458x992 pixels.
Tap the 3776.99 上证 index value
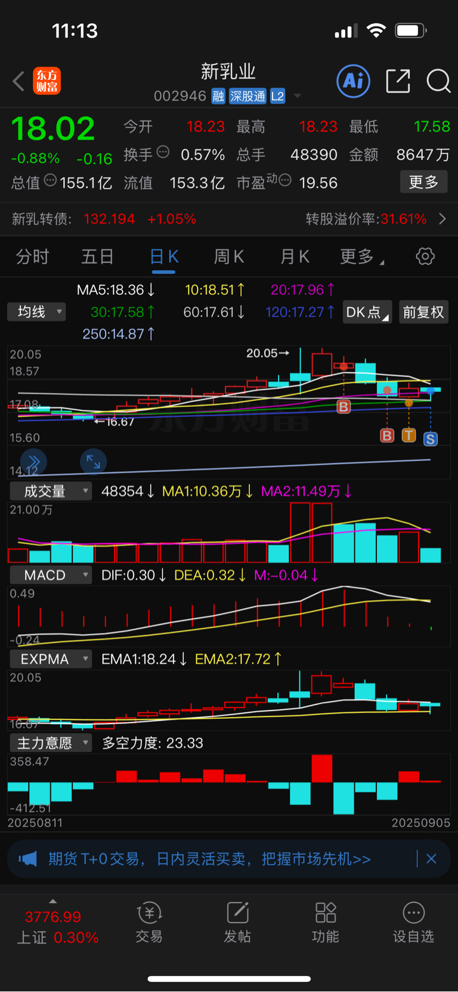click(x=53, y=917)
